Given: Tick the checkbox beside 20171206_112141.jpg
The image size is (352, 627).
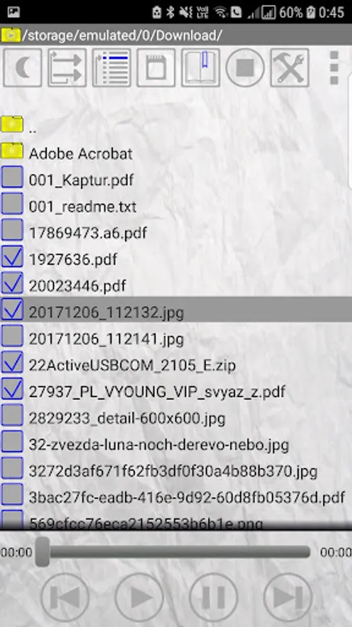Looking at the screenshot, I should coord(13,336).
